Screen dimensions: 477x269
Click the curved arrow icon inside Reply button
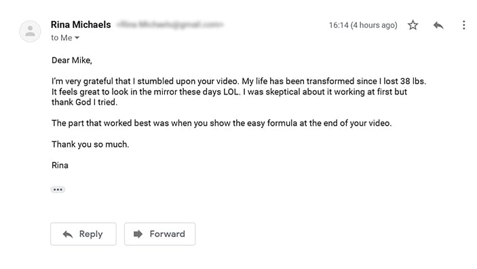68,234
